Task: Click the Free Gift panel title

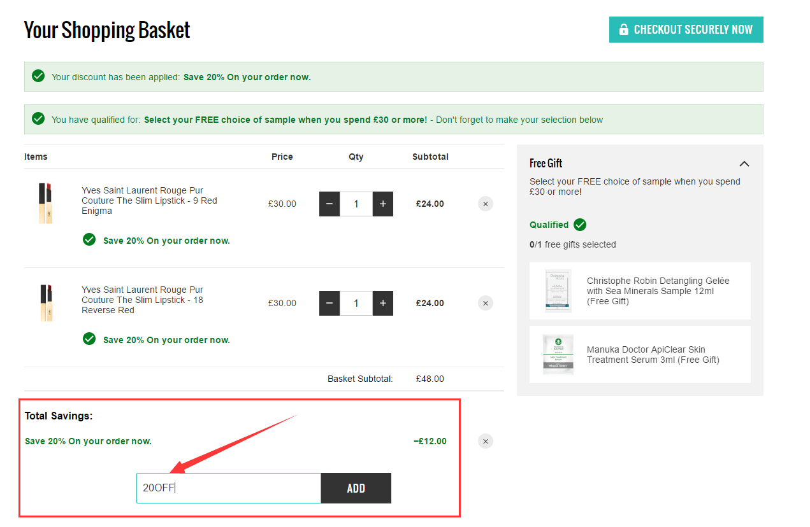Action: click(x=546, y=163)
